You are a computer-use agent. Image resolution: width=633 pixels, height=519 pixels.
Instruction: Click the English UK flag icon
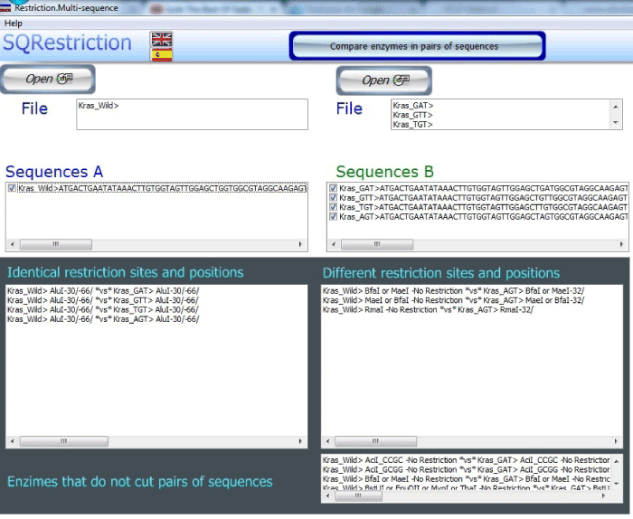point(162,39)
